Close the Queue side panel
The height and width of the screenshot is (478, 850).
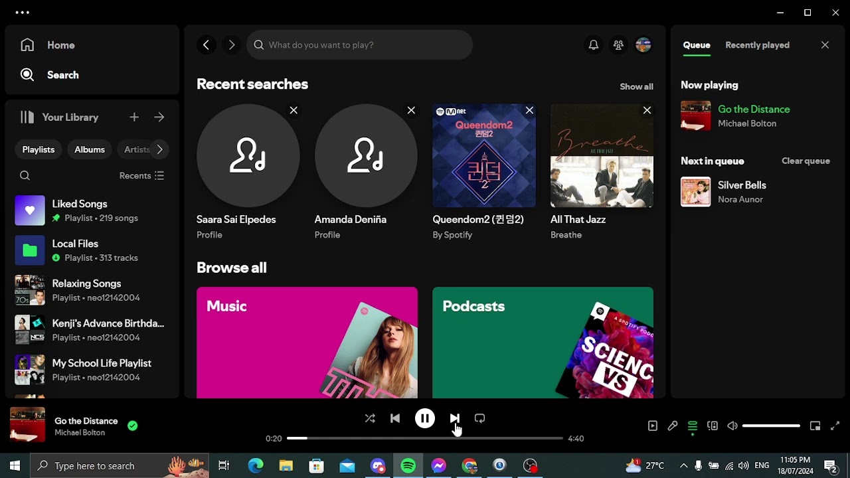(x=825, y=45)
